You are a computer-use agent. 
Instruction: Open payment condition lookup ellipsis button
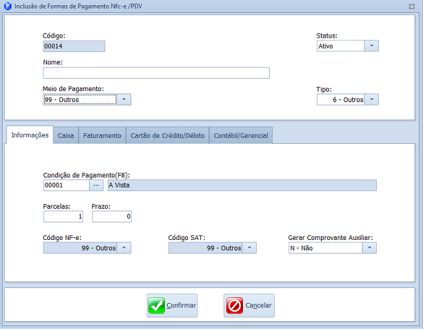(x=97, y=185)
